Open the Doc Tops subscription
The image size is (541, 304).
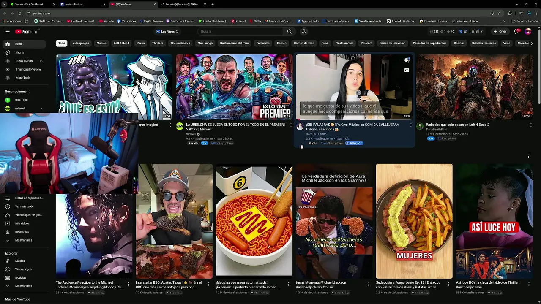pyautogui.click(x=21, y=100)
